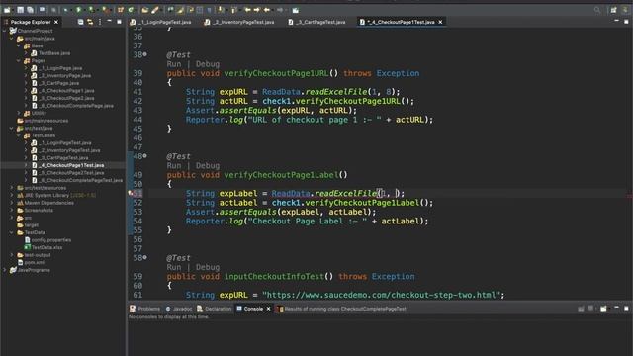633x356 pixels.
Task: Click the Save toolbar icon
Action: click(20, 10)
